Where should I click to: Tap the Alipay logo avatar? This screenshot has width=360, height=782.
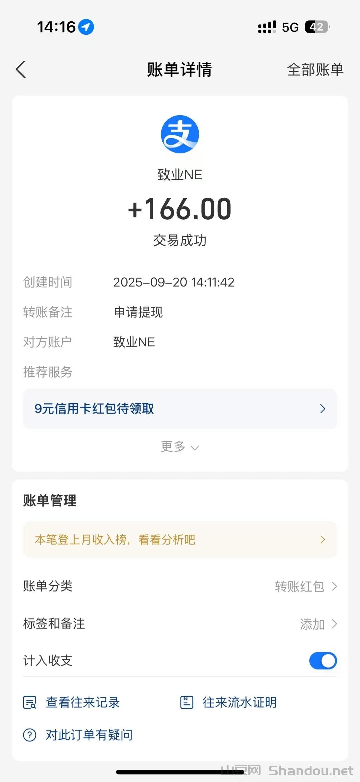(180, 134)
